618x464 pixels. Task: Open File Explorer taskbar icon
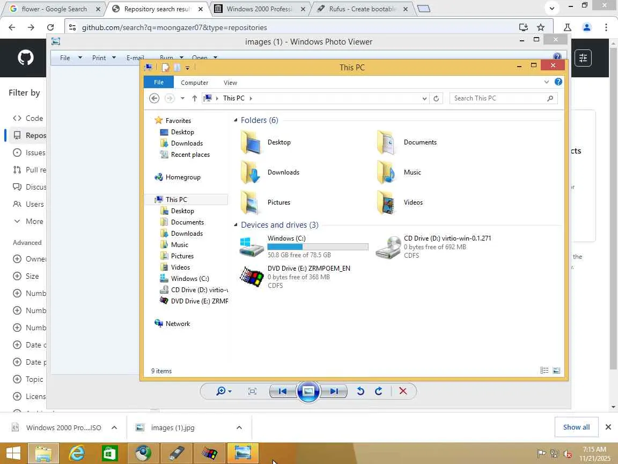pos(43,453)
